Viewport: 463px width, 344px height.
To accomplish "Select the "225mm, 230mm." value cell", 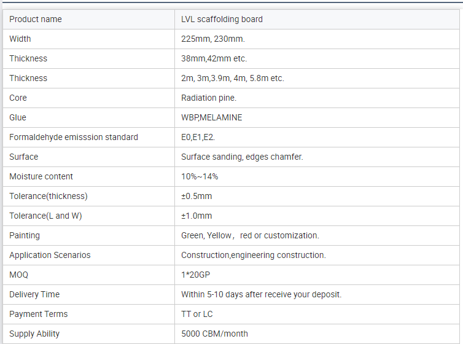I will [212, 39].
